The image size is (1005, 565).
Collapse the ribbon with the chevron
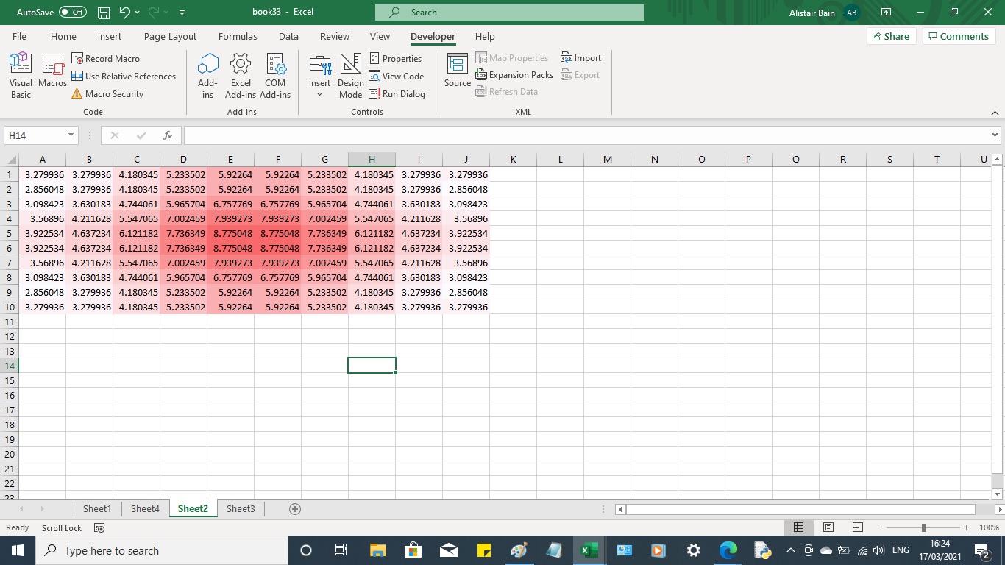point(995,113)
